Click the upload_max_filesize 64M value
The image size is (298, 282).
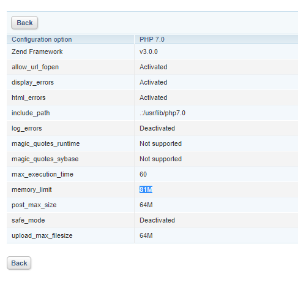click(146, 235)
